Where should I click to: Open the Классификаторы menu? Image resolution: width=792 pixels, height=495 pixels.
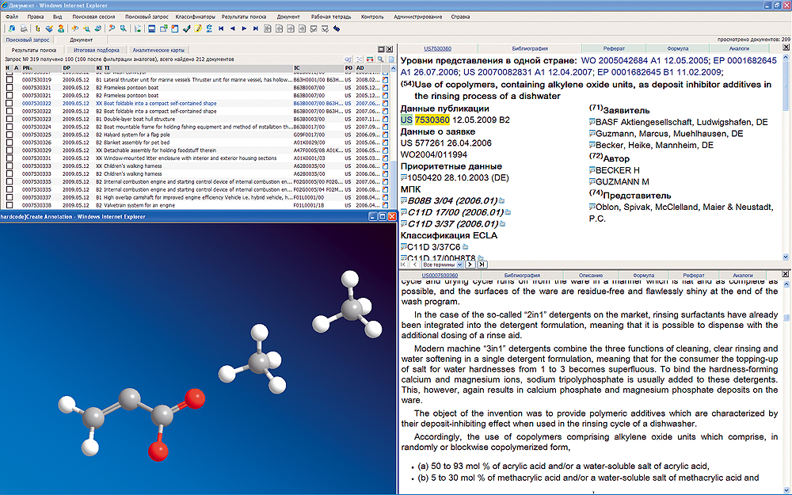194,16
